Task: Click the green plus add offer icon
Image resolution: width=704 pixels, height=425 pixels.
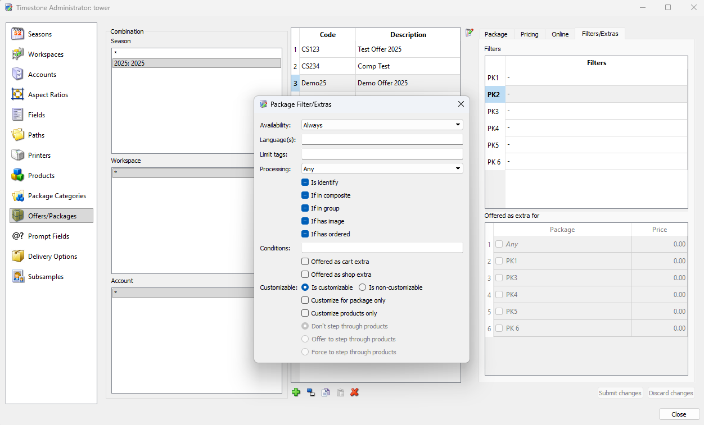Action: pyautogui.click(x=296, y=392)
